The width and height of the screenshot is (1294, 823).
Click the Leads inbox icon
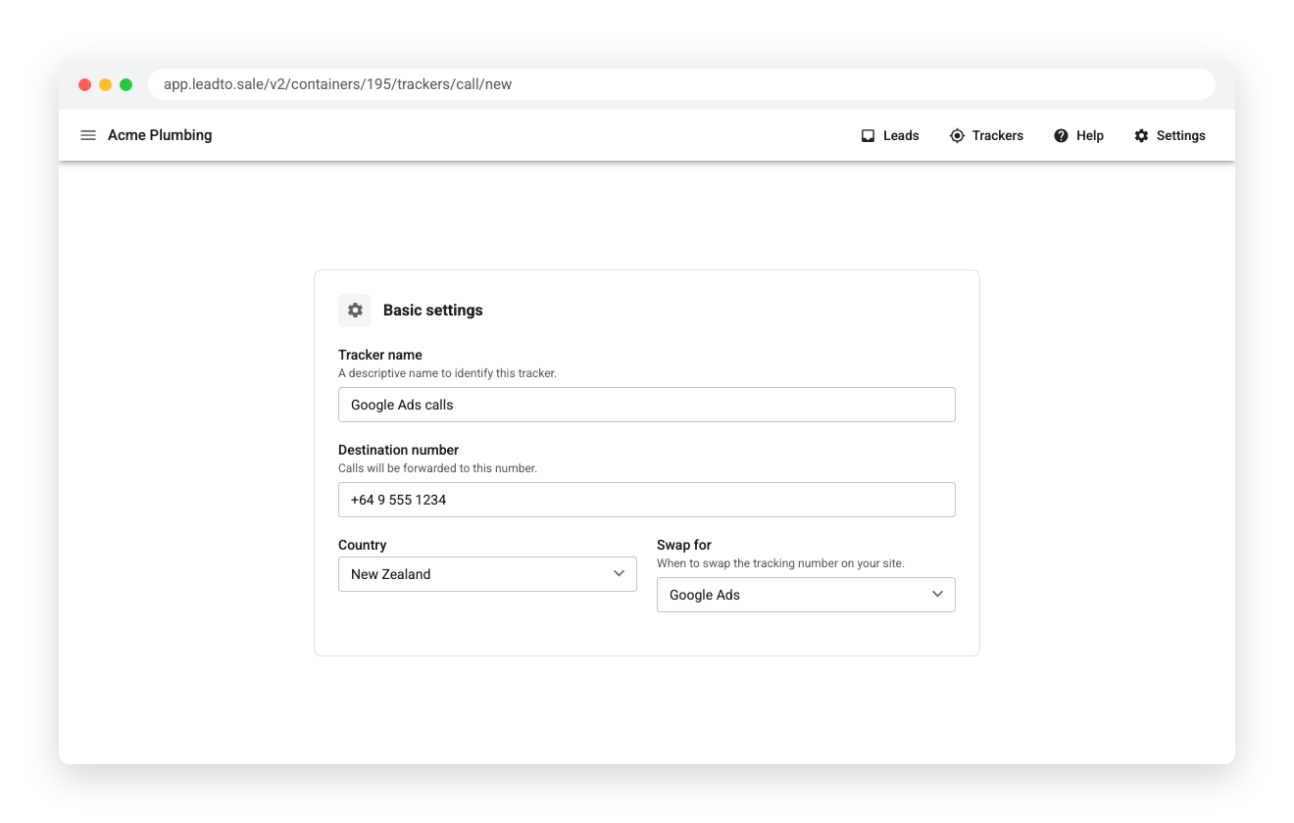point(868,136)
